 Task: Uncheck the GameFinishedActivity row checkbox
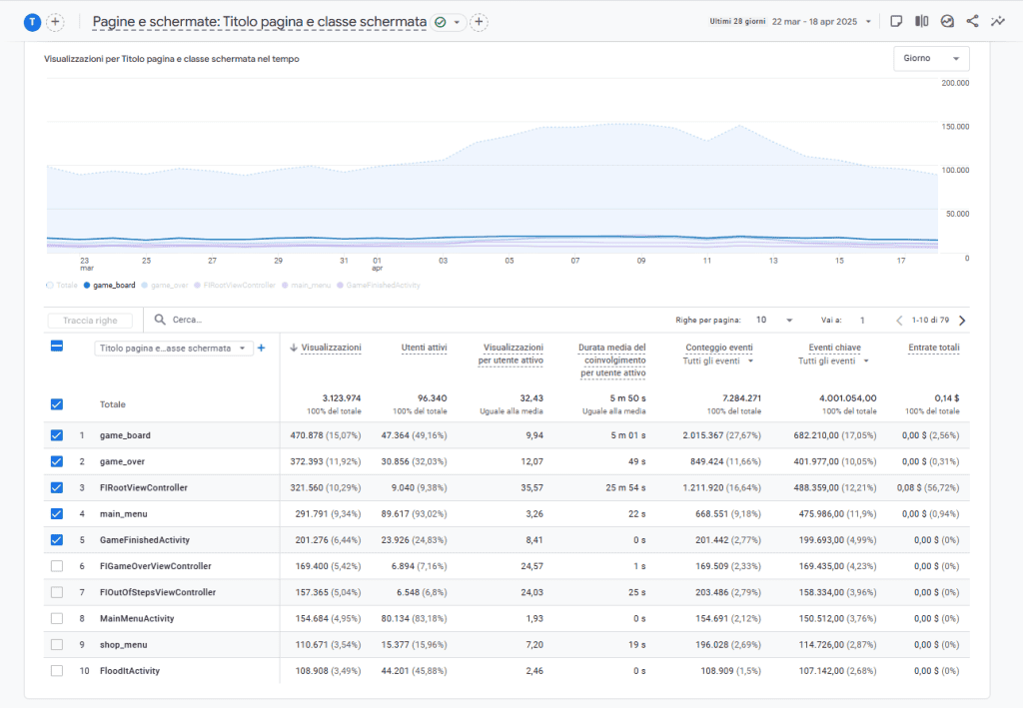(x=57, y=540)
